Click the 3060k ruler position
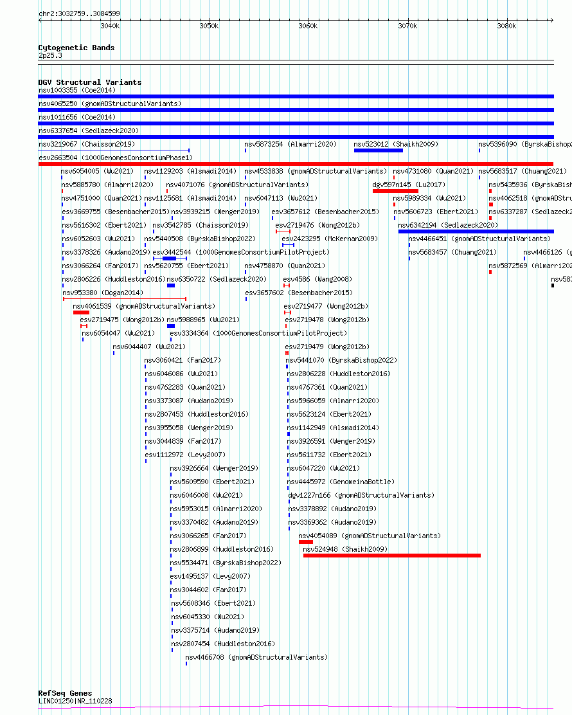This screenshot has width=572, height=715. pyautogui.click(x=308, y=26)
